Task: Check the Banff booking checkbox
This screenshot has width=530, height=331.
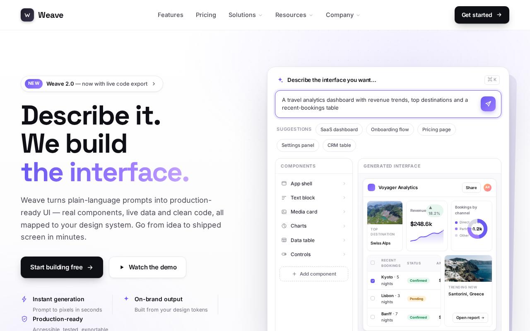Action: pyautogui.click(x=373, y=317)
